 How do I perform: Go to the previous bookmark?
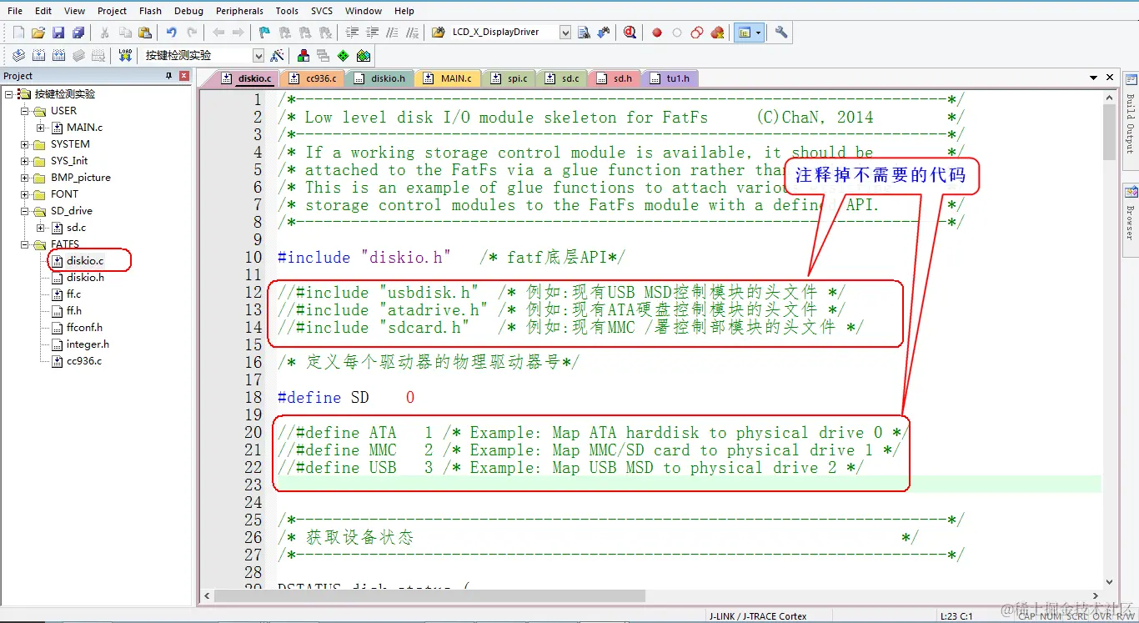(x=285, y=33)
